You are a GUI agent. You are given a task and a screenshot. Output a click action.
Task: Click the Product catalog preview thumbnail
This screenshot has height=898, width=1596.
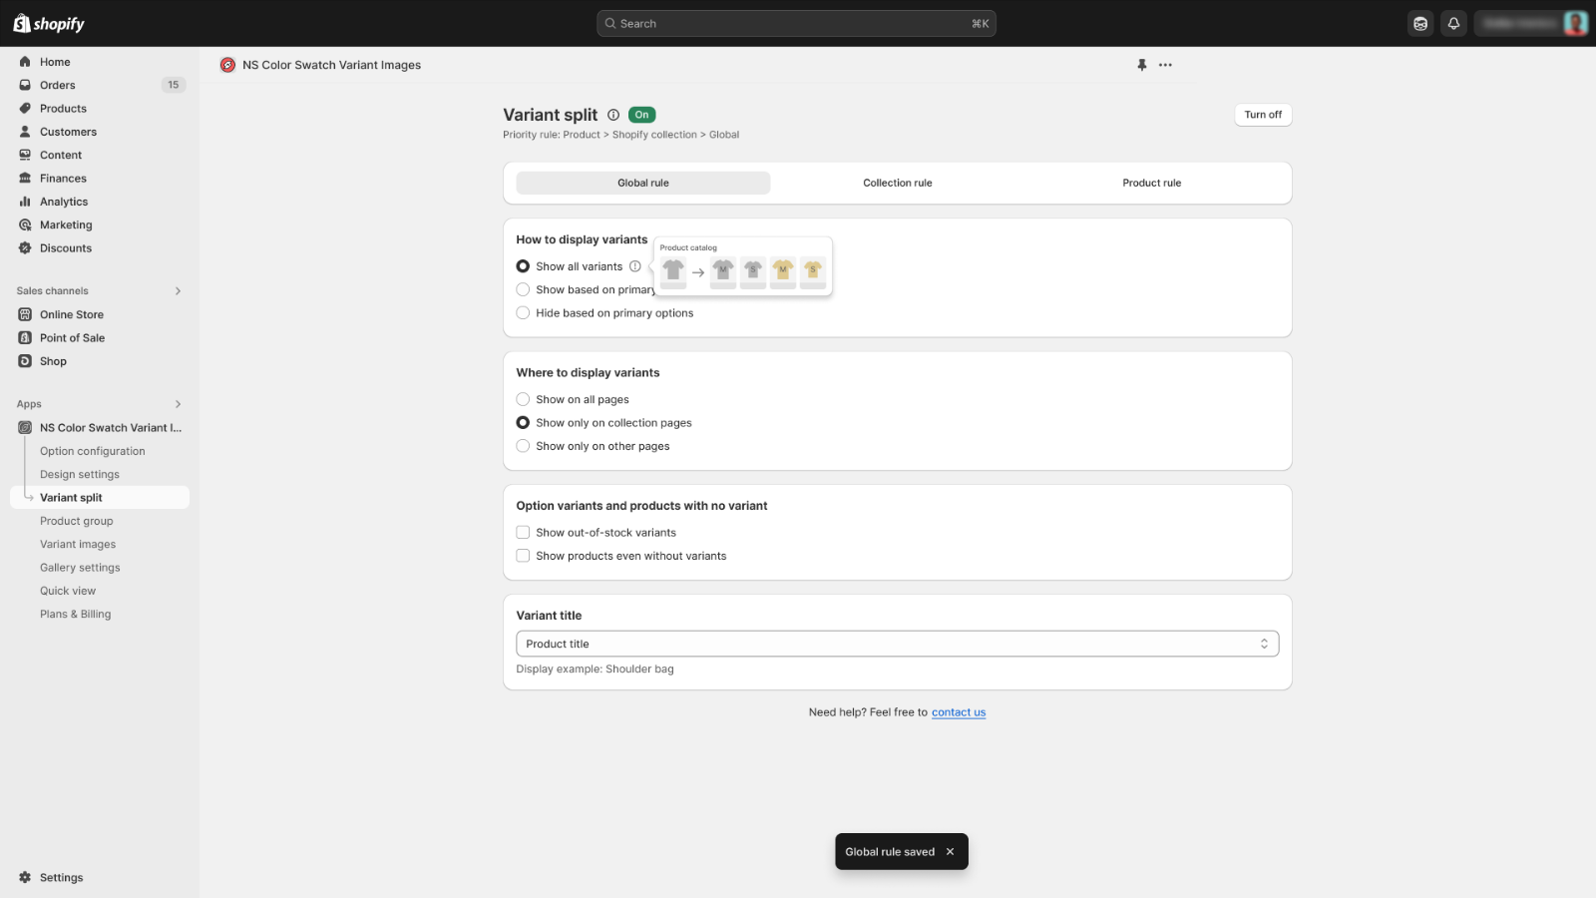(743, 267)
